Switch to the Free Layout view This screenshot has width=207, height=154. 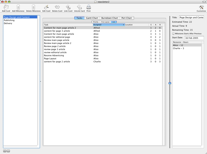tap(105, 22)
